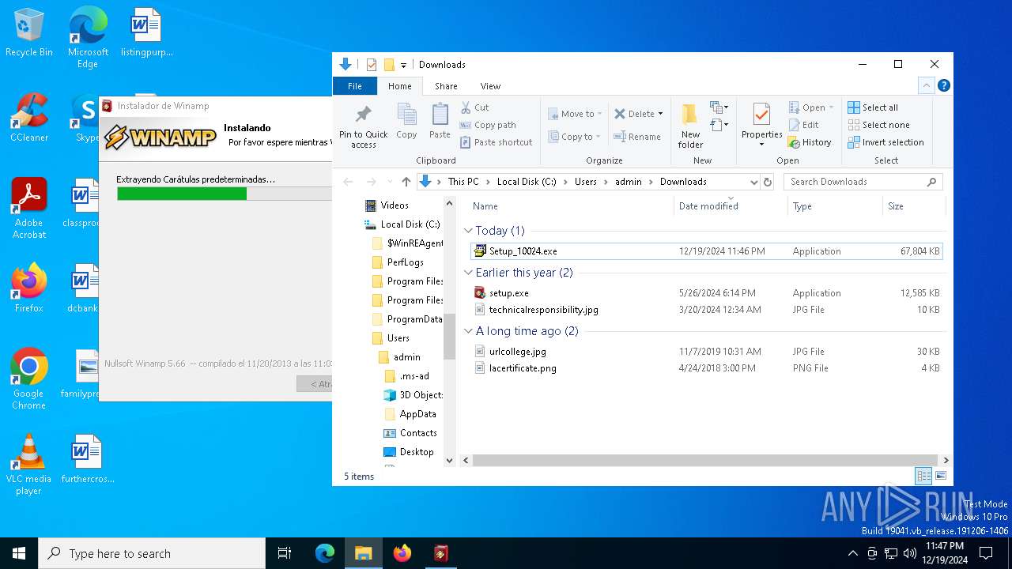1012x569 pixels.
Task: Click Winamp installer taskbar icon
Action: [x=440, y=553]
